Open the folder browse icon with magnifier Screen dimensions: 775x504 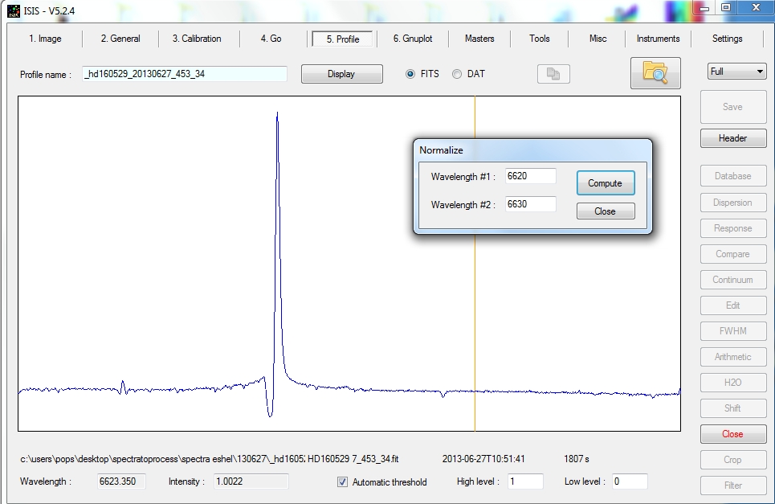[x=655, y=73]
